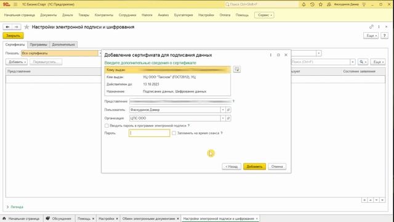Open the favorites star in title bar

click(320, 4)
